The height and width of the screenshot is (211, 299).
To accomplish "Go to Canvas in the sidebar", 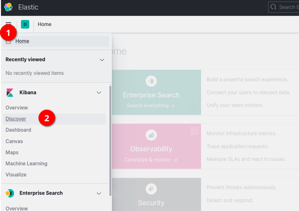I will pos(14,141).
